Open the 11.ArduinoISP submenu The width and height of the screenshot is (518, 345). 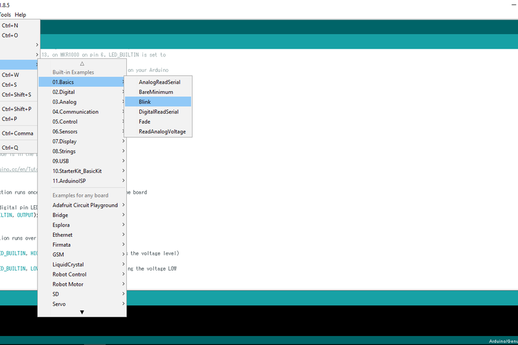point(82,181)
